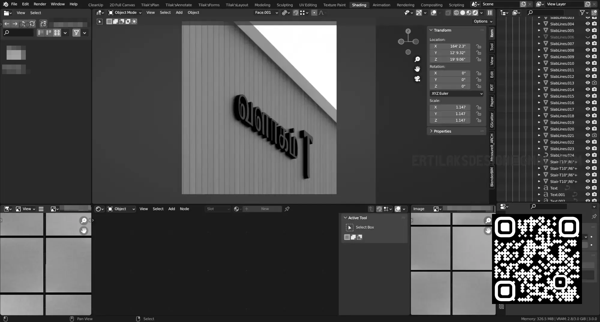Click the file browser filter funnel icon
This screenshot has width=600, height=322.
[76, 33]
